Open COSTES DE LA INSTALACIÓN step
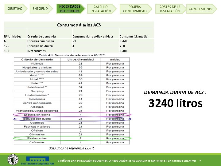The width and height of the screenshot is (221, 166). coord(171,9)
